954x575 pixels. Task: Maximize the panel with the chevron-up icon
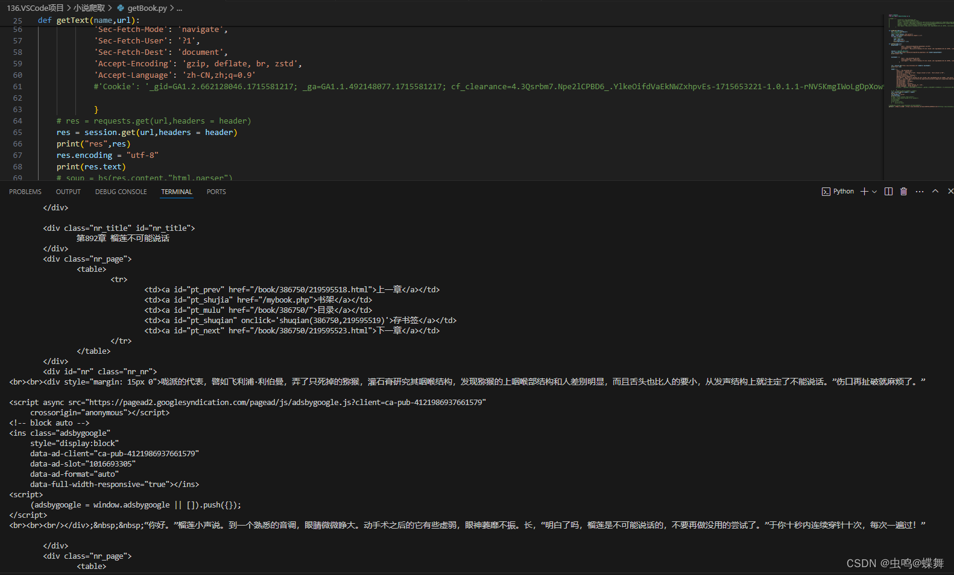pyautogui.click(x=935, y=191)
